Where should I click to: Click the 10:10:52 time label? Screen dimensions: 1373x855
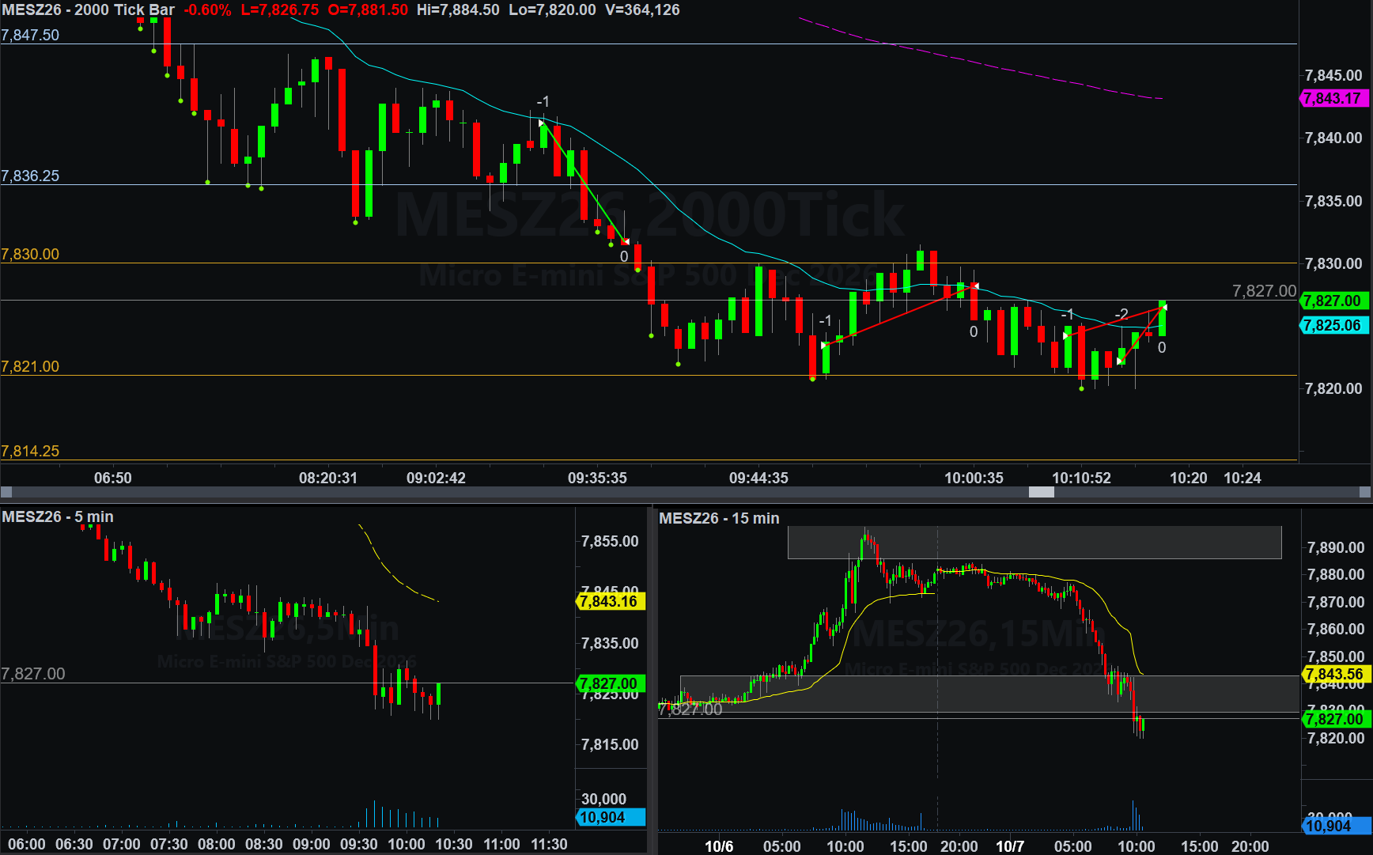(1081, 478)
